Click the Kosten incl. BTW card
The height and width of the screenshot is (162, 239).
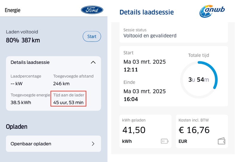pos(202,131)
